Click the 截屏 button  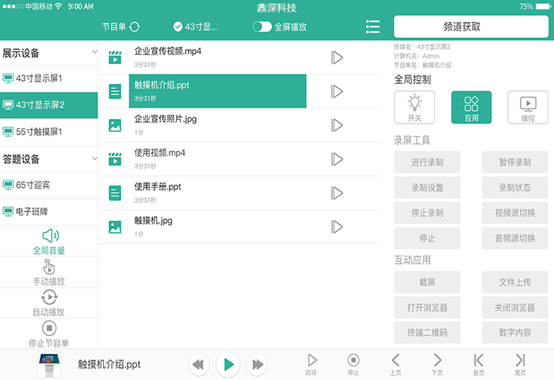427,283
